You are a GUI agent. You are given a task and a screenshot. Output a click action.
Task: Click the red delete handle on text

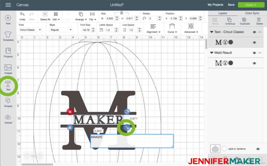click(x=70, y=112)
